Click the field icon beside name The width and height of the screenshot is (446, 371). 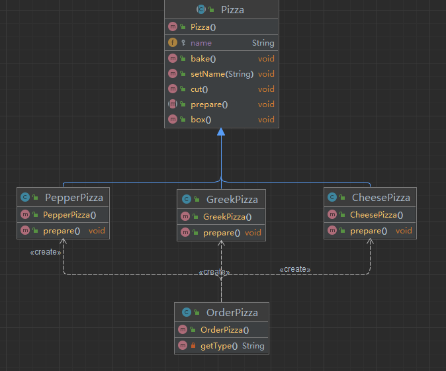[173, 42]
